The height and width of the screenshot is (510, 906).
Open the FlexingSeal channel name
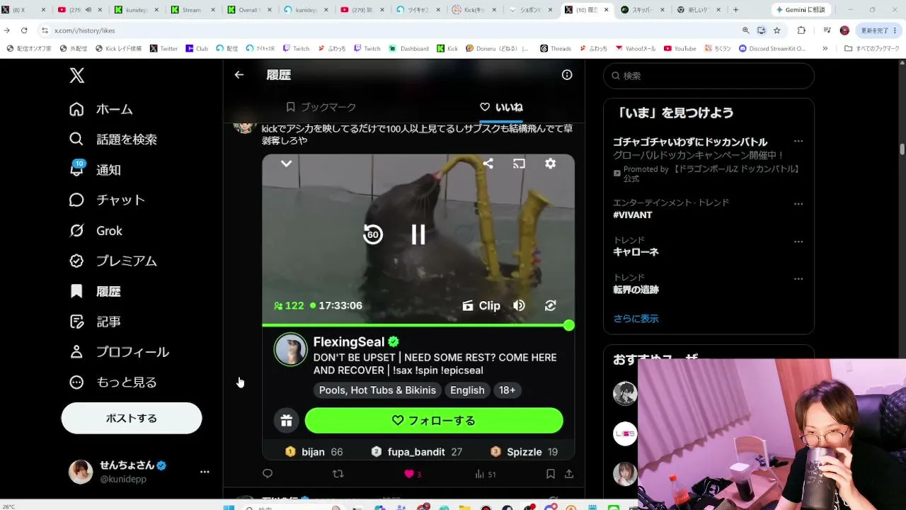point(349,342)
